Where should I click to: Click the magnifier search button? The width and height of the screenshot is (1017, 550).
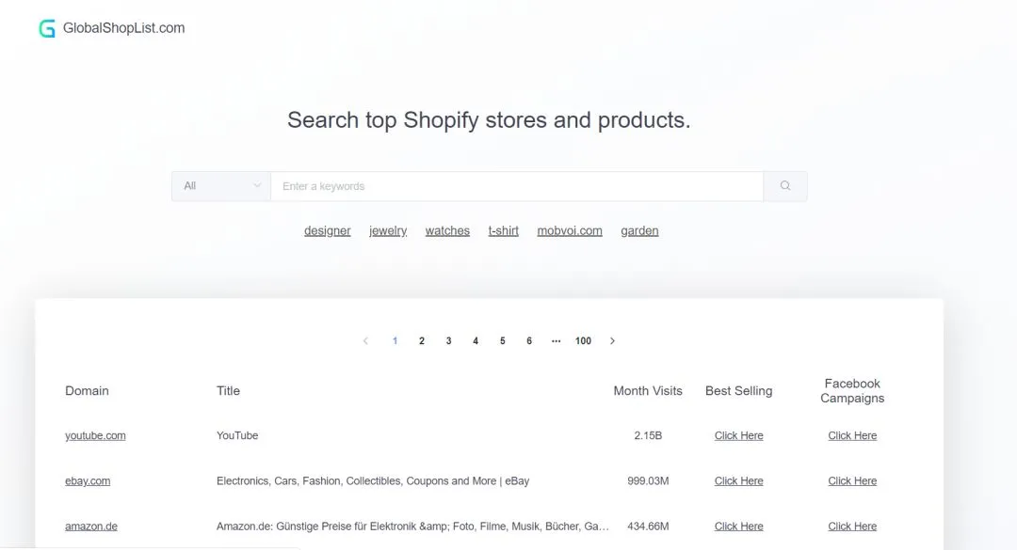click(x=785, y=186)
